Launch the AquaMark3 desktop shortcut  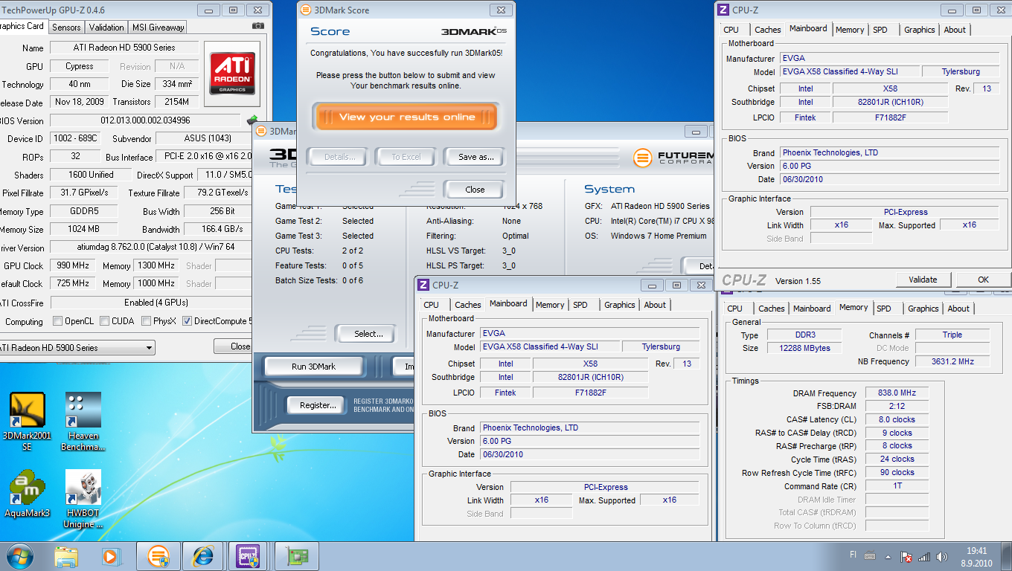[28, 494]
